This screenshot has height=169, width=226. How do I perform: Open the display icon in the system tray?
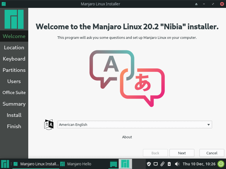point(156,164)
